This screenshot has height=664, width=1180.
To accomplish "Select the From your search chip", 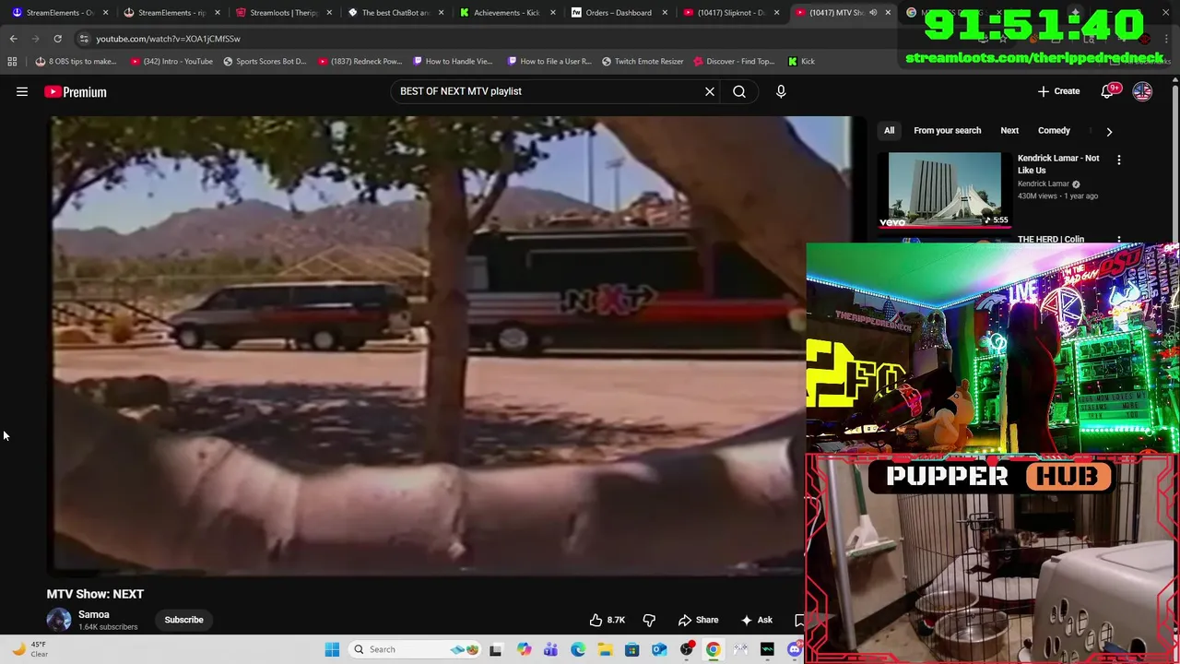I will click(947, 131).
